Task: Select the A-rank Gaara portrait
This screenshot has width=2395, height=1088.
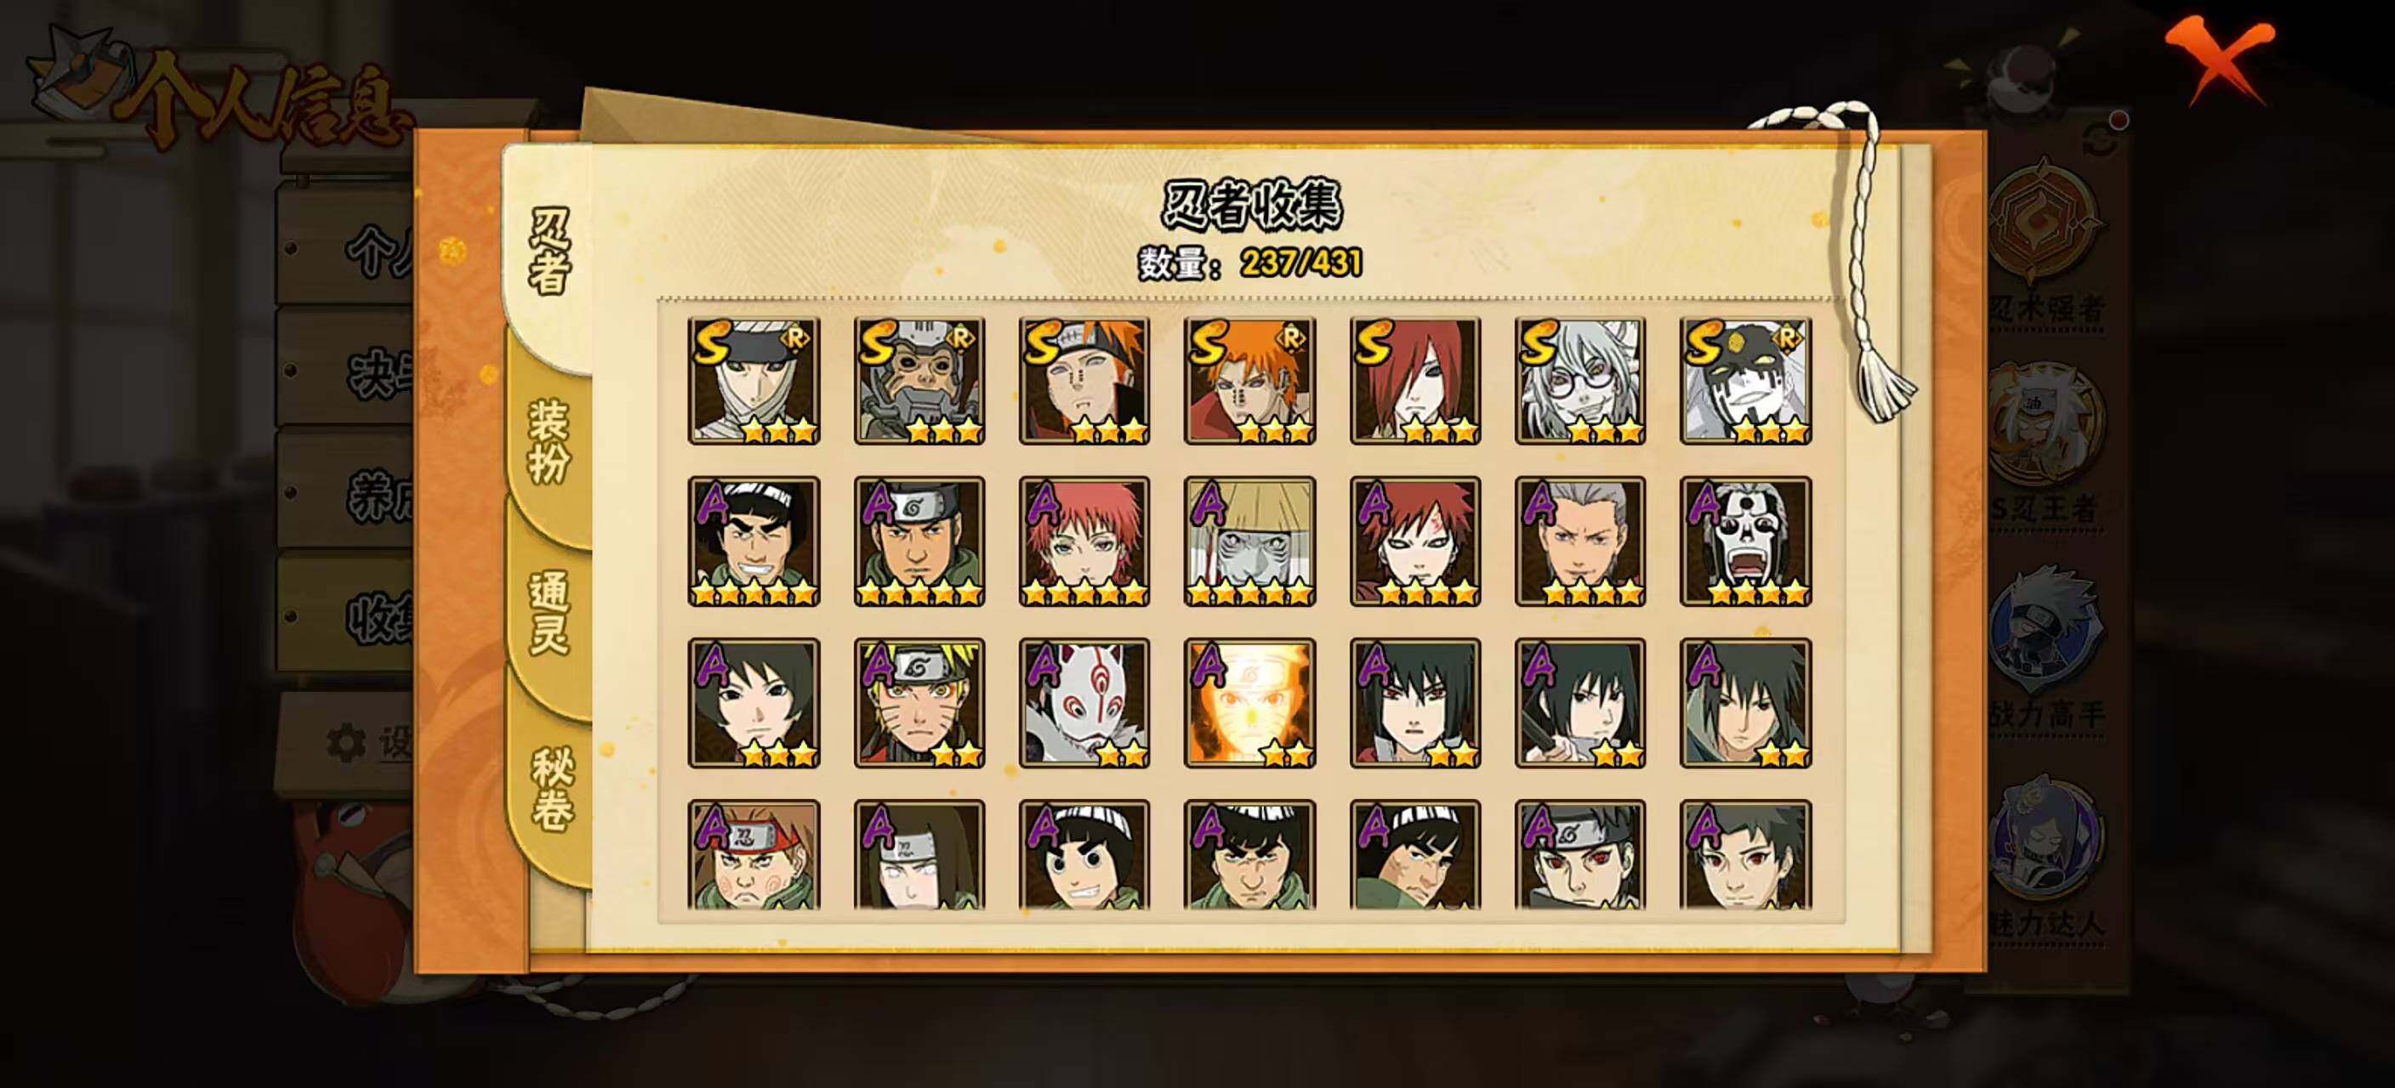Action: (1415, 541)
